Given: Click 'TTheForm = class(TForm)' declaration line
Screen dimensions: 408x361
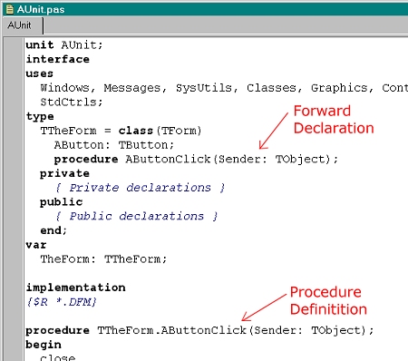Looking at the screenshot, I should pyautogui.click(x=121, y=131).
